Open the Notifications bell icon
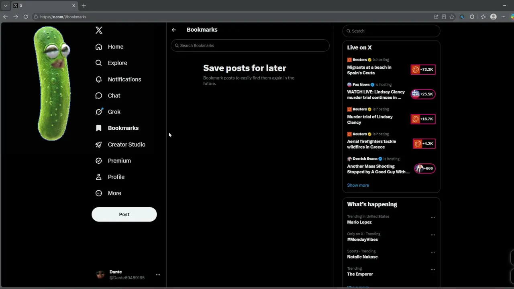Viewport: 514px width, 289px height. pyautogui.click(x=99, y=79)
